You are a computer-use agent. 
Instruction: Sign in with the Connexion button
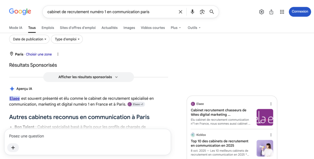pos(300,12)
